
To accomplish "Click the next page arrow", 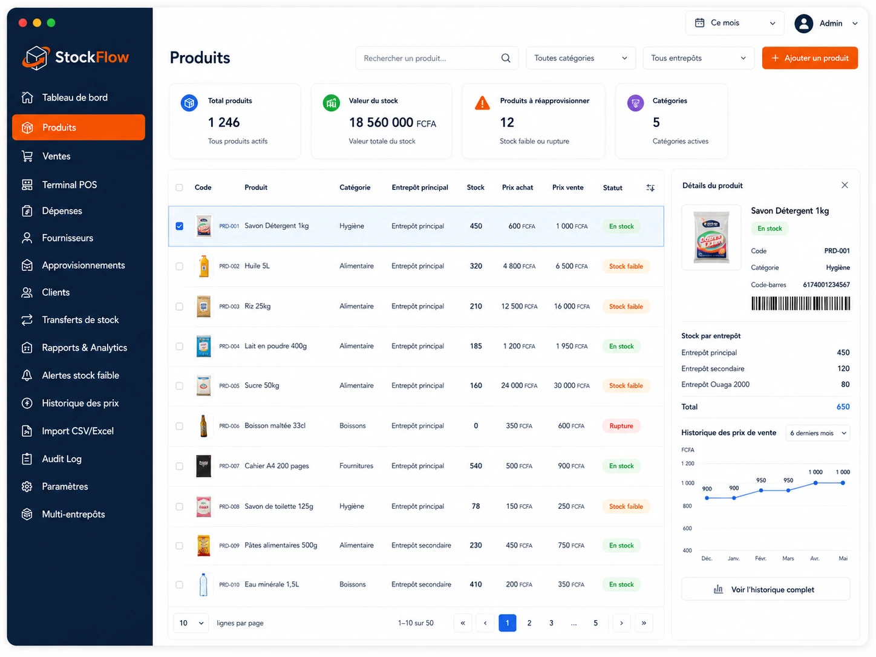I will pyautogui.click(x=621, y=623).
